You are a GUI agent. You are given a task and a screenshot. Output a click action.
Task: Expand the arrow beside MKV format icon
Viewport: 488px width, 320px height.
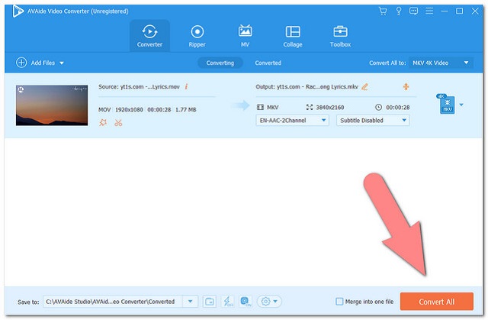pyautogui.click(x=461, y=105)
